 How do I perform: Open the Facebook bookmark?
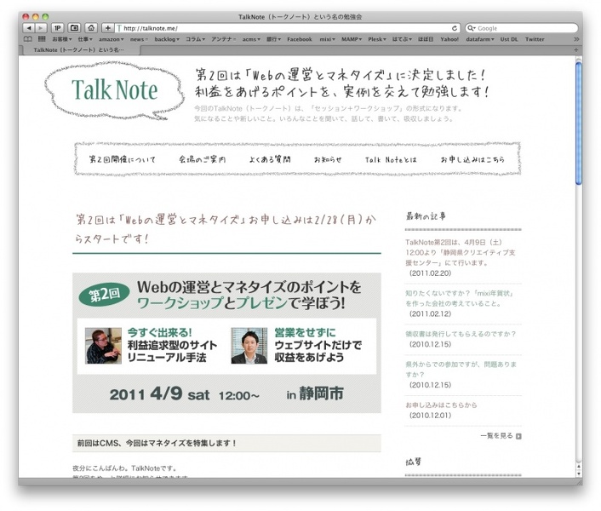pyautogui.click(x=300, y=39)
